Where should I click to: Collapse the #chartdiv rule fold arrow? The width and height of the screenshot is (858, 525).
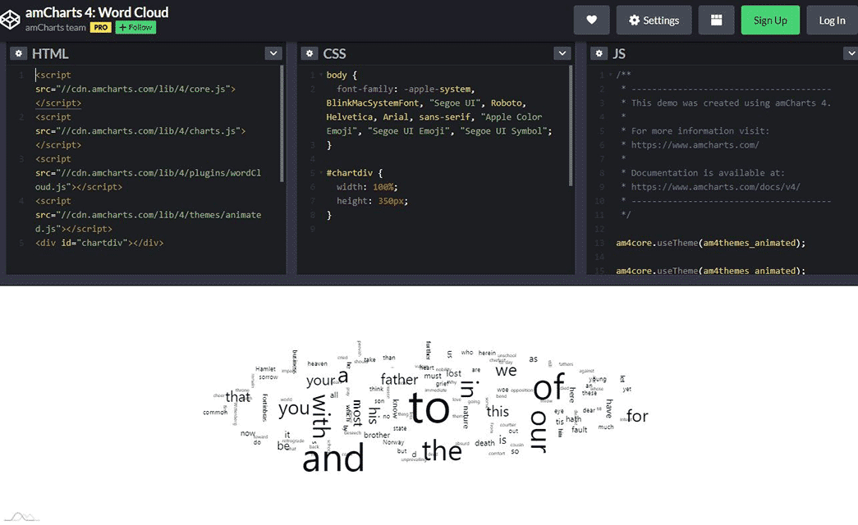point(321,173)
